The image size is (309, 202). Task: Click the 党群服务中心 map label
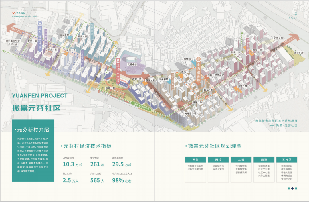click(13, 41)
